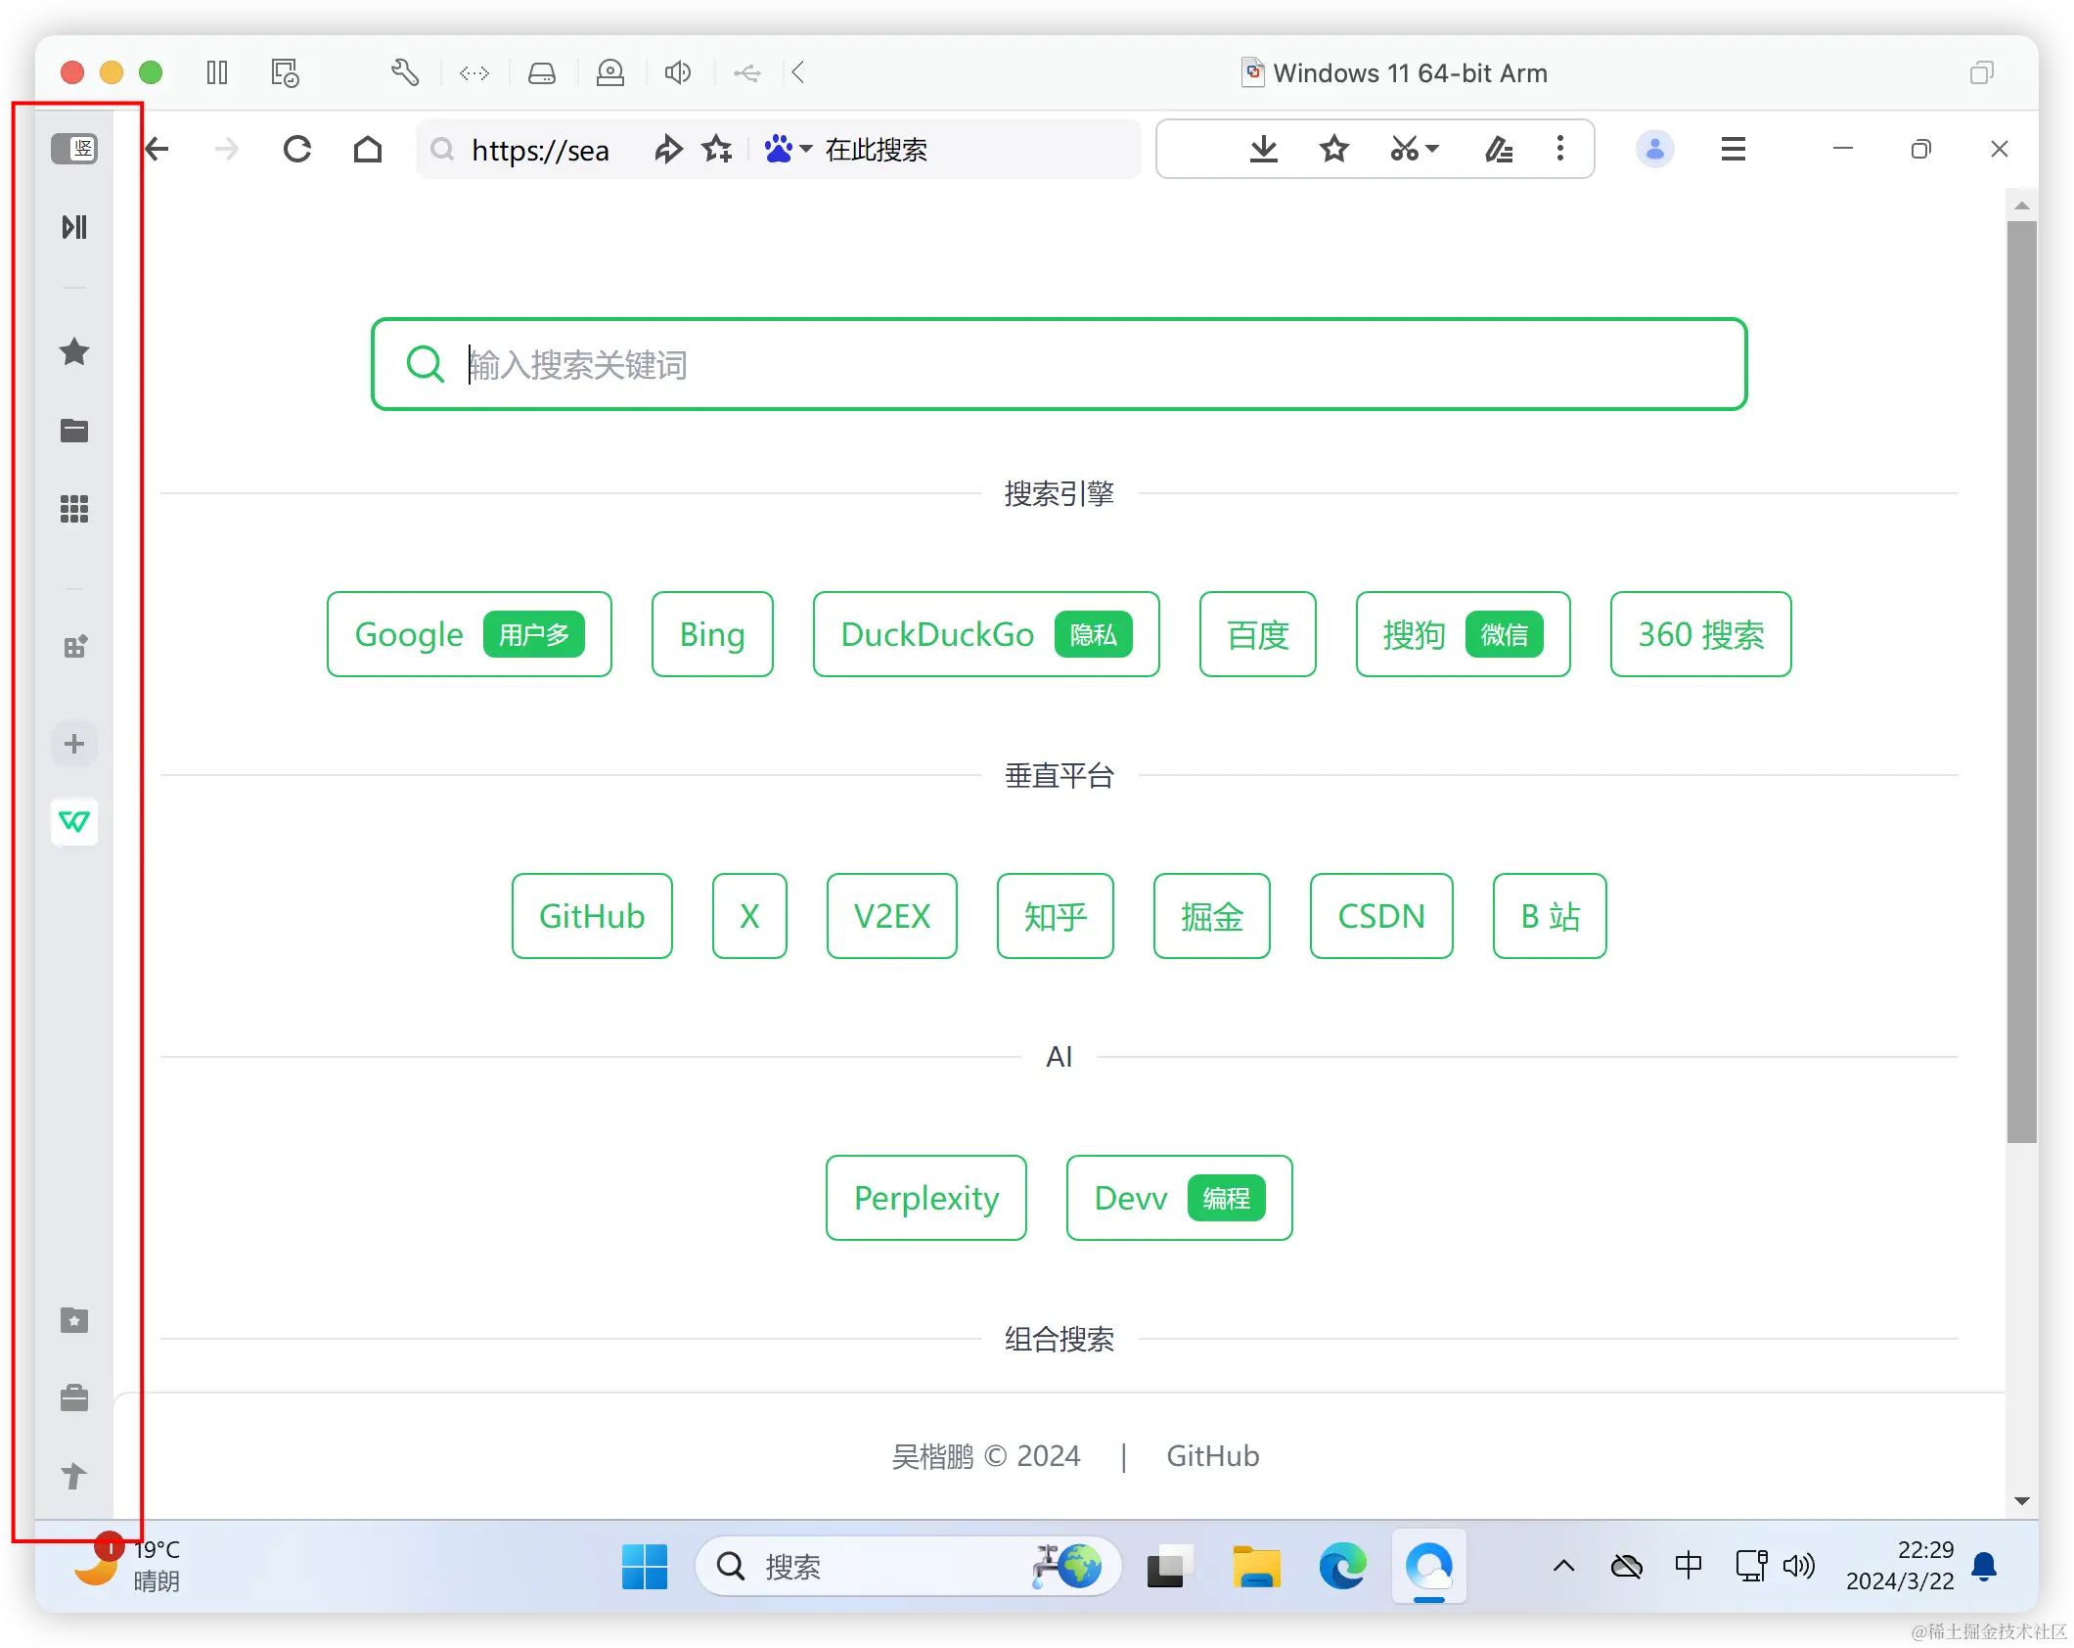Image resolution: width=2074 pixels, height=1648 pixels.
Task: Click the VM snapshot icon in title bar
Action: [285, 72]
